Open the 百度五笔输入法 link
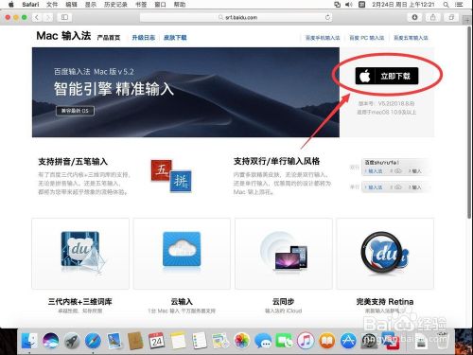This screenshot has height=355, width=473. [411, 38]
